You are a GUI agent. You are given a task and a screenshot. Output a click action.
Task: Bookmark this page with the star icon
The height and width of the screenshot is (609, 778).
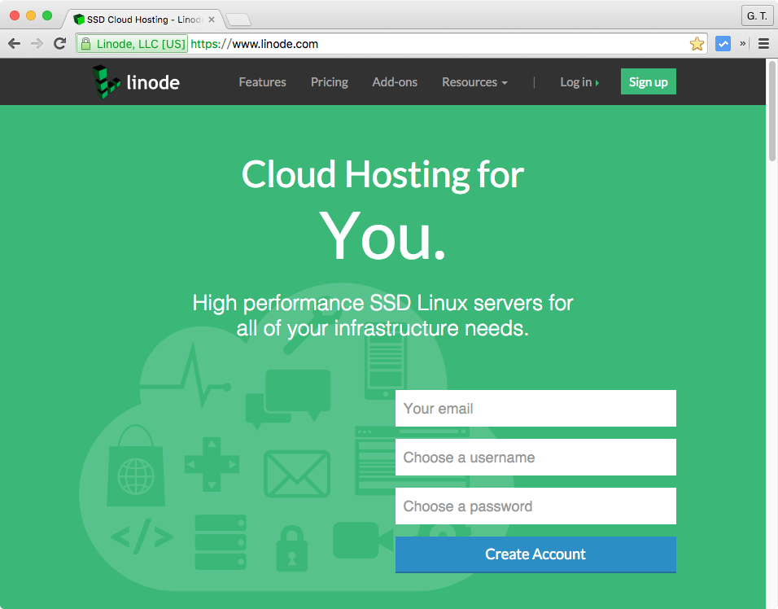click(697, 43)
